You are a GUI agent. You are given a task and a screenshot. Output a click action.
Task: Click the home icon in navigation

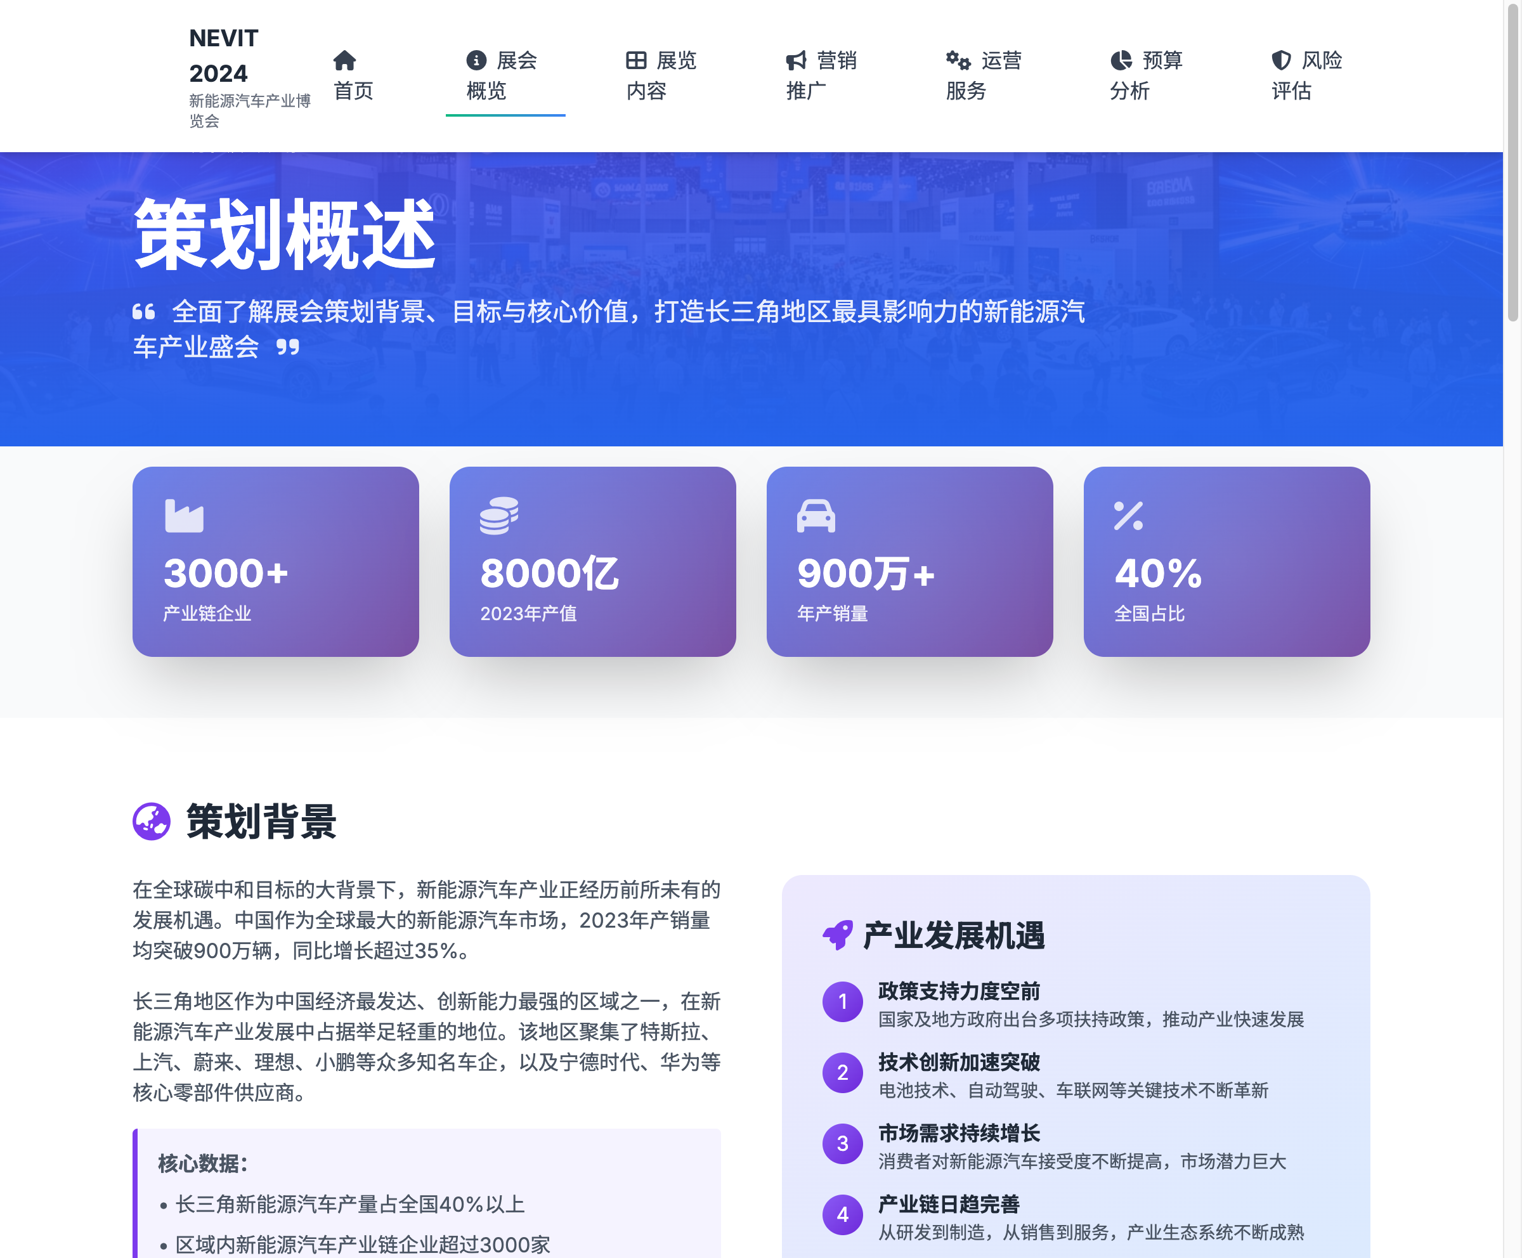(344, 60)
